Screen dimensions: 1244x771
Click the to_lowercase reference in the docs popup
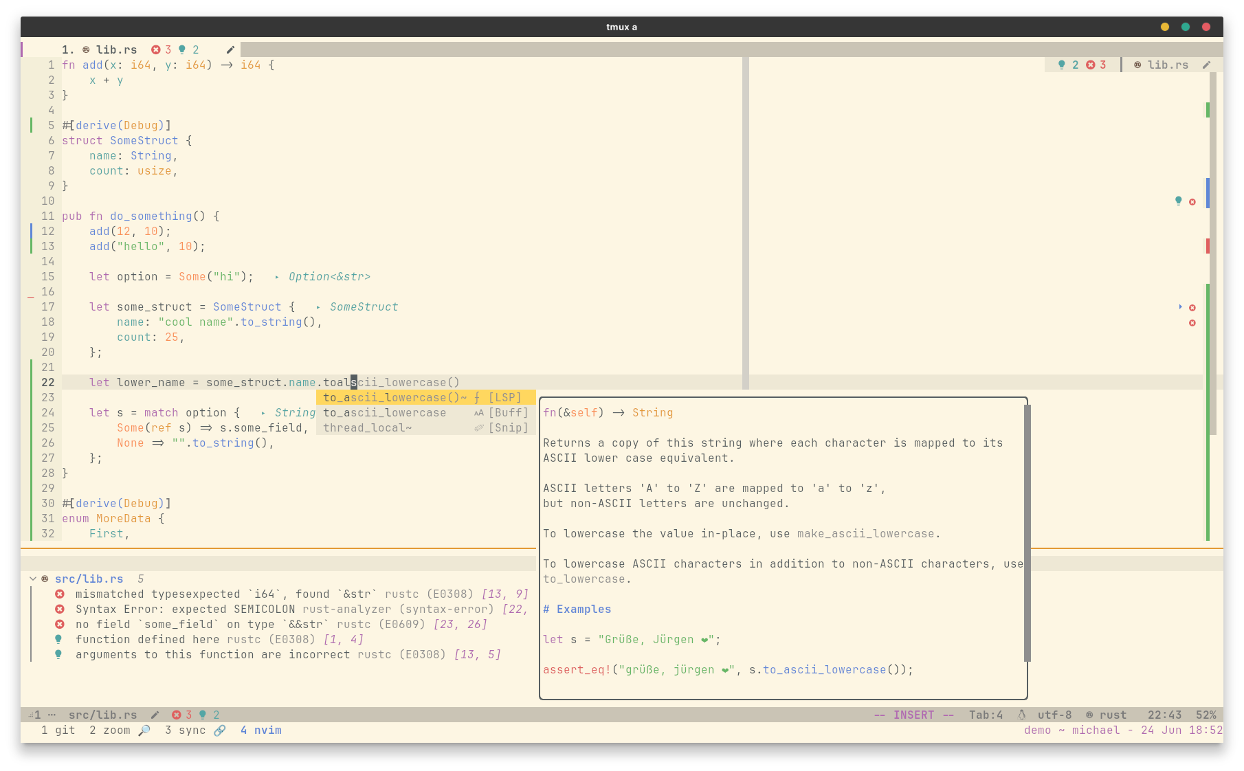point(584,579)
